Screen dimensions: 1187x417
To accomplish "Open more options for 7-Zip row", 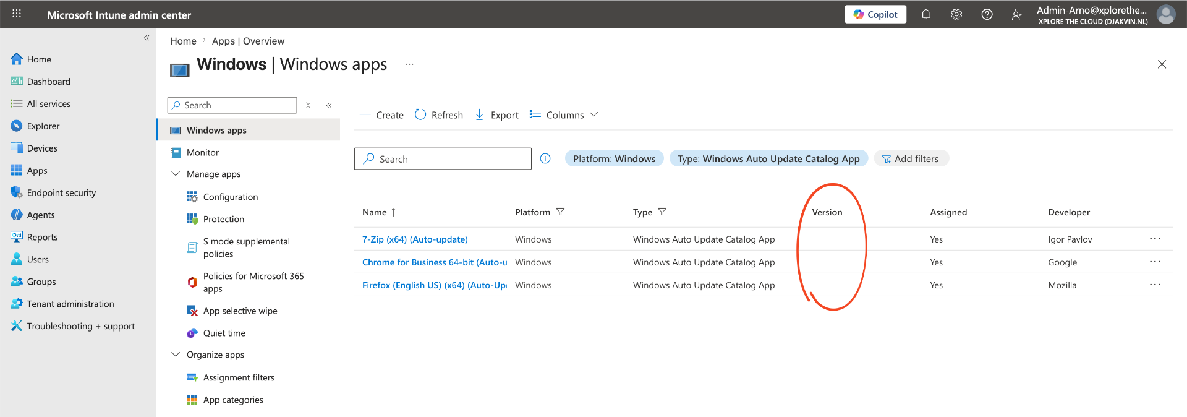I will 1155,239.
